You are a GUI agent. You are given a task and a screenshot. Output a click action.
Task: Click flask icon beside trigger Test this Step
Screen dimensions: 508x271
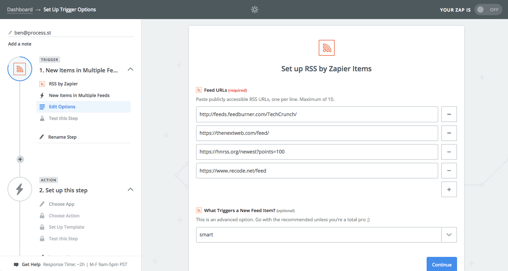click(42, 118)
